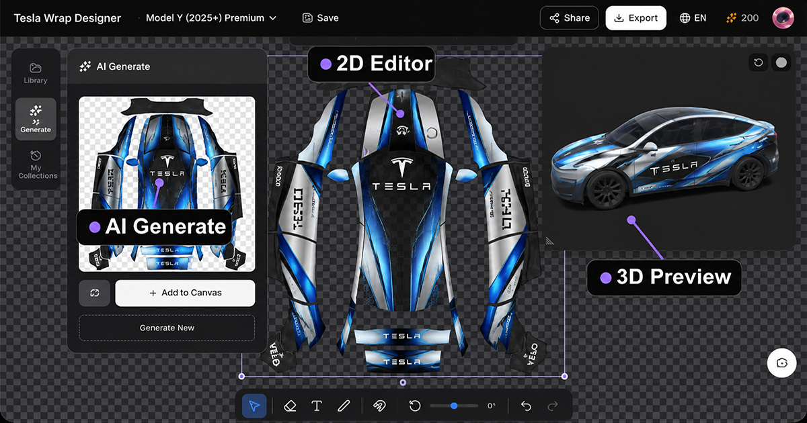Click the rotation handle below the canvas selection
Viewport: 807px width, 423px height.
(403, 383)
